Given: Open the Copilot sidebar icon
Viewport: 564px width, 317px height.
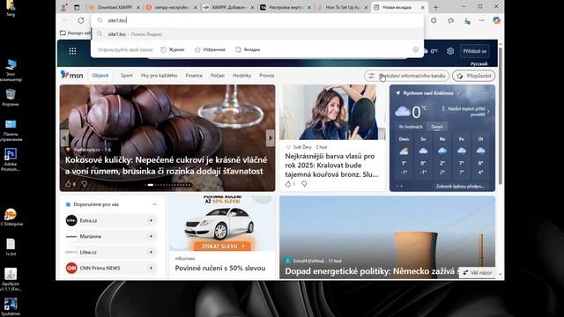Looking at the screenshot, I should [496, 20].
